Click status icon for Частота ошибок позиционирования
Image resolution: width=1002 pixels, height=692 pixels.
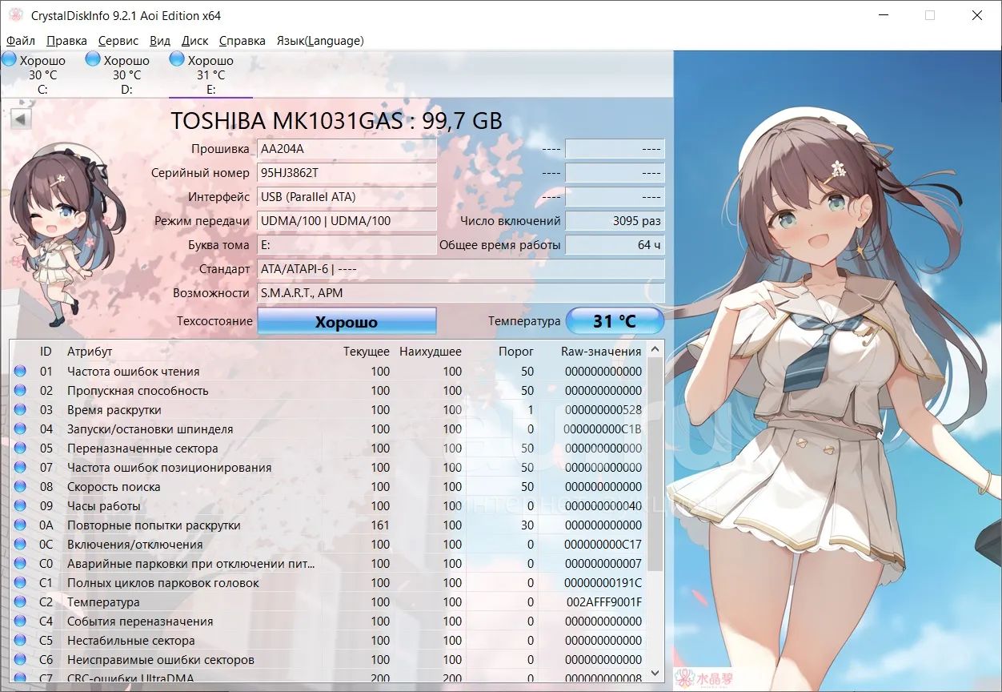click(20, 467)
